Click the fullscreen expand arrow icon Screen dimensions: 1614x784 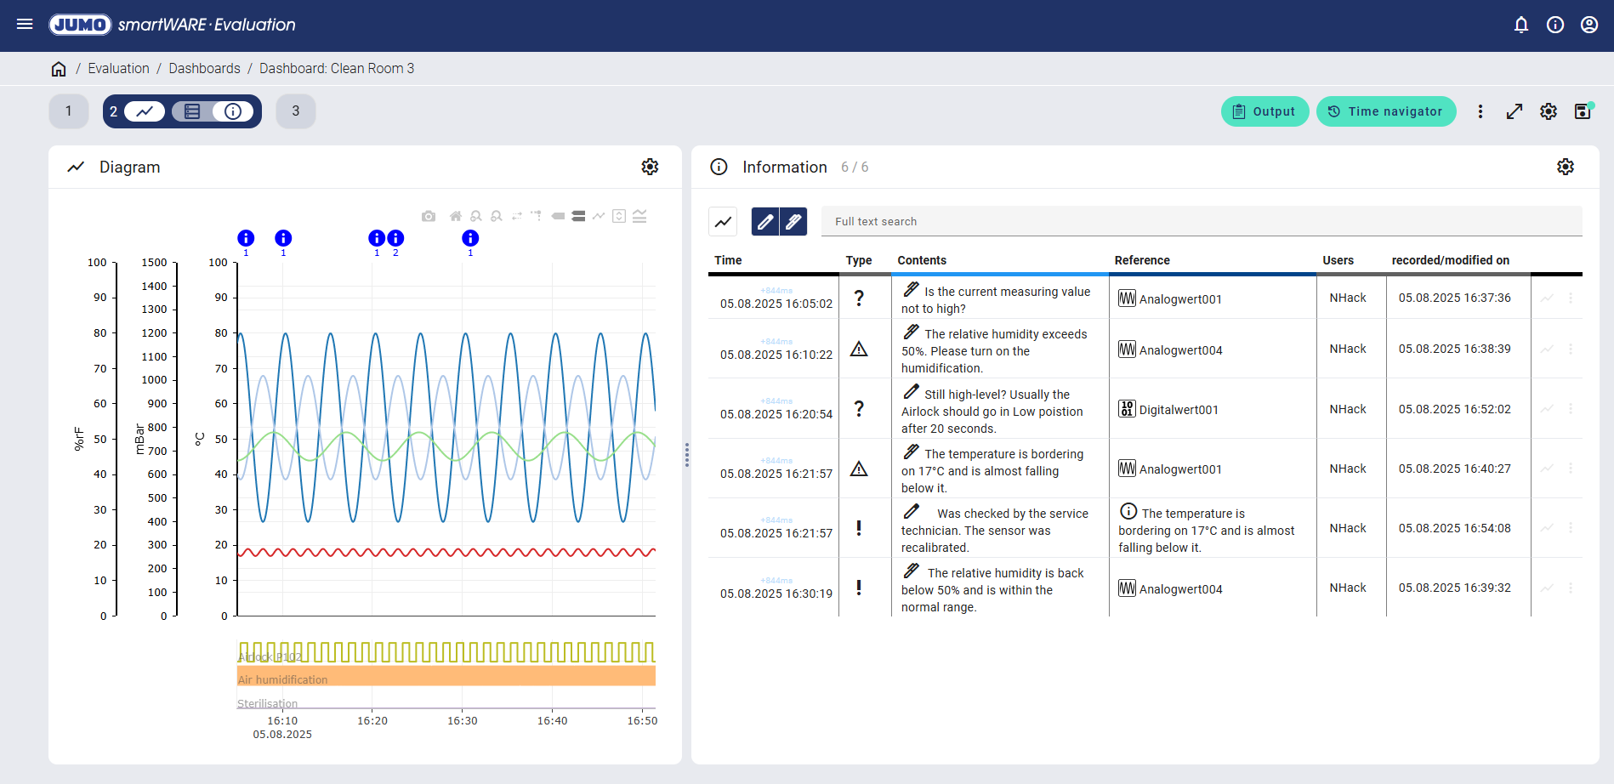[x=1515, y=111]
